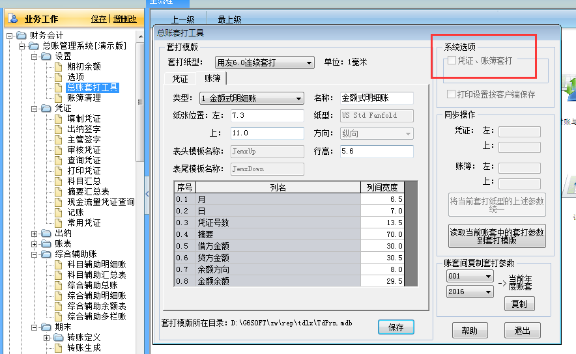The image size is (576, 354).
Task: Click the 账表 folder icon
Action: (x=46, y=243)
